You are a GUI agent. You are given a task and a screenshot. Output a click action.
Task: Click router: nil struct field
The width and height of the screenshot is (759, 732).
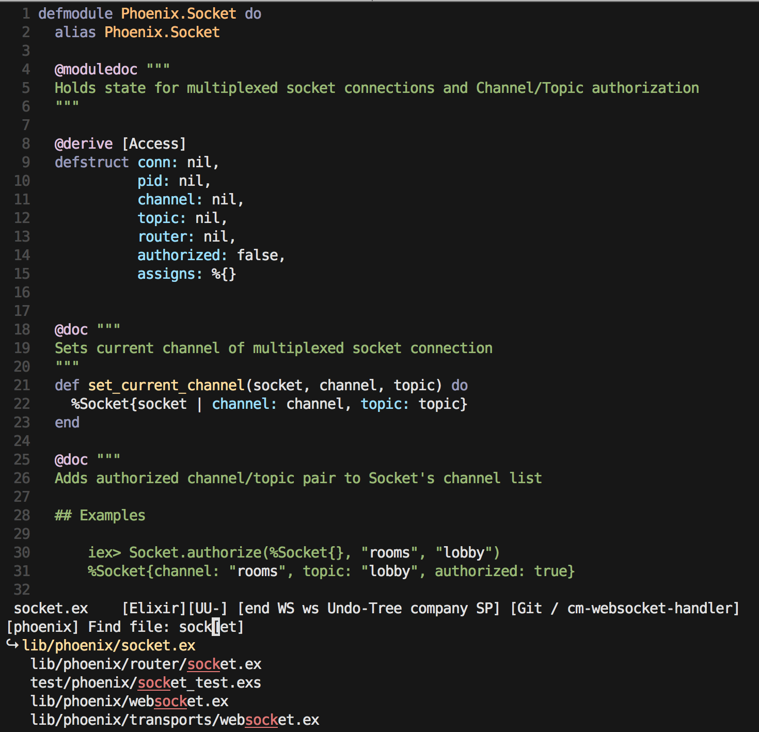pyautogui.click(x=186, y=236)
